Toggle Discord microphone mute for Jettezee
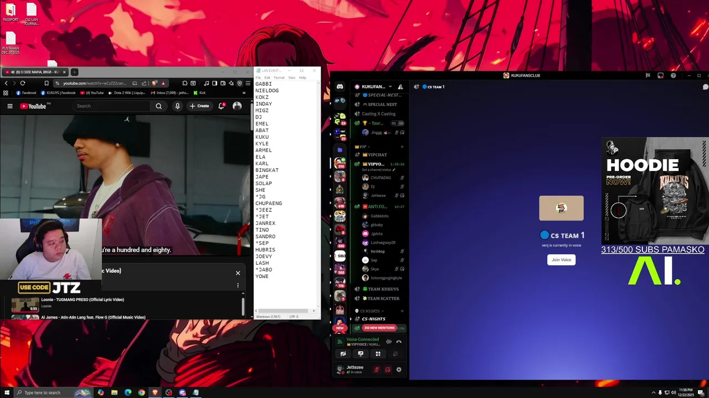Viewport: 709px width, 398px height. [x=377, y=369]
